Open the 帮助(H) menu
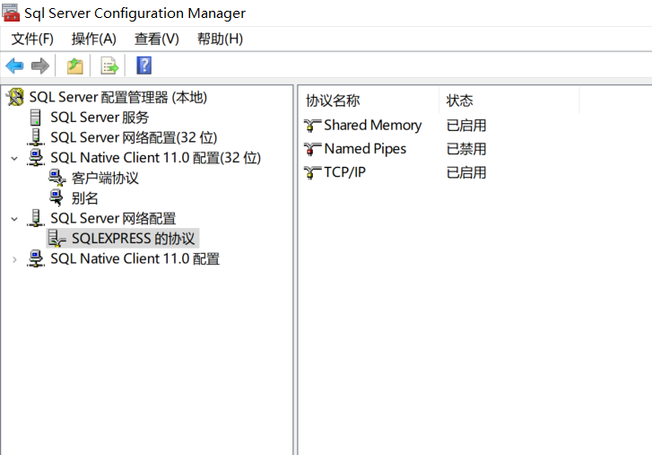The width and height of the screenshot is (652, 455). tap(220, 39)
